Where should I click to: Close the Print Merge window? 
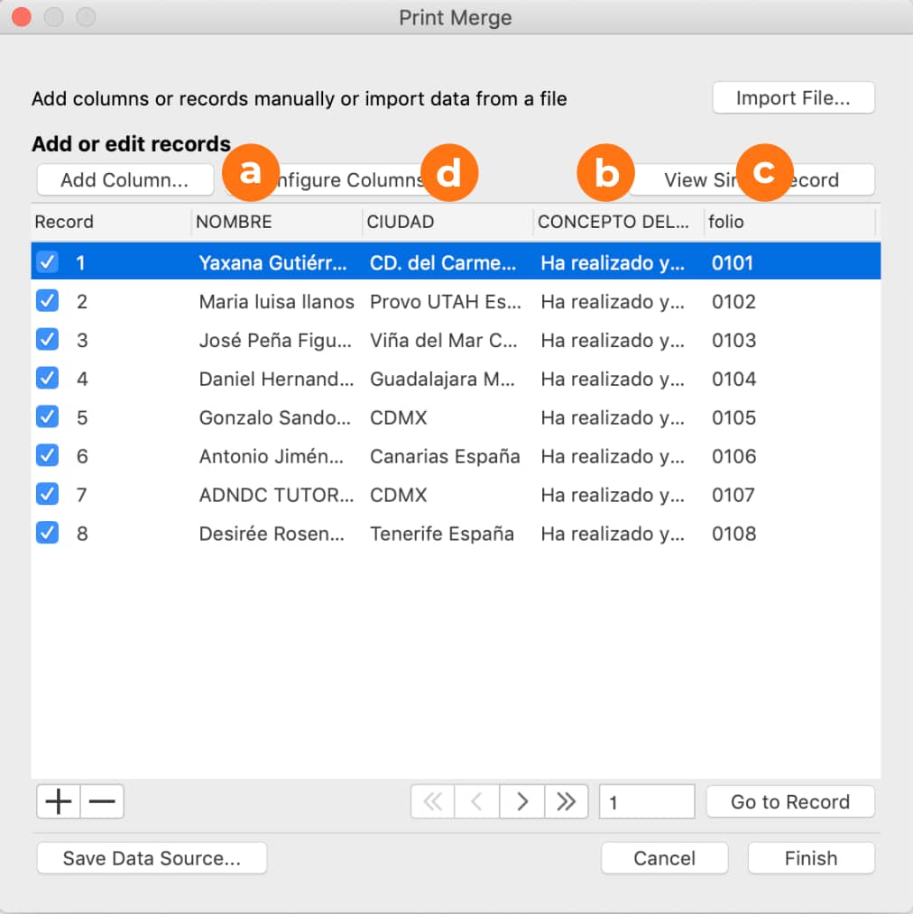(x=22, y=17)
